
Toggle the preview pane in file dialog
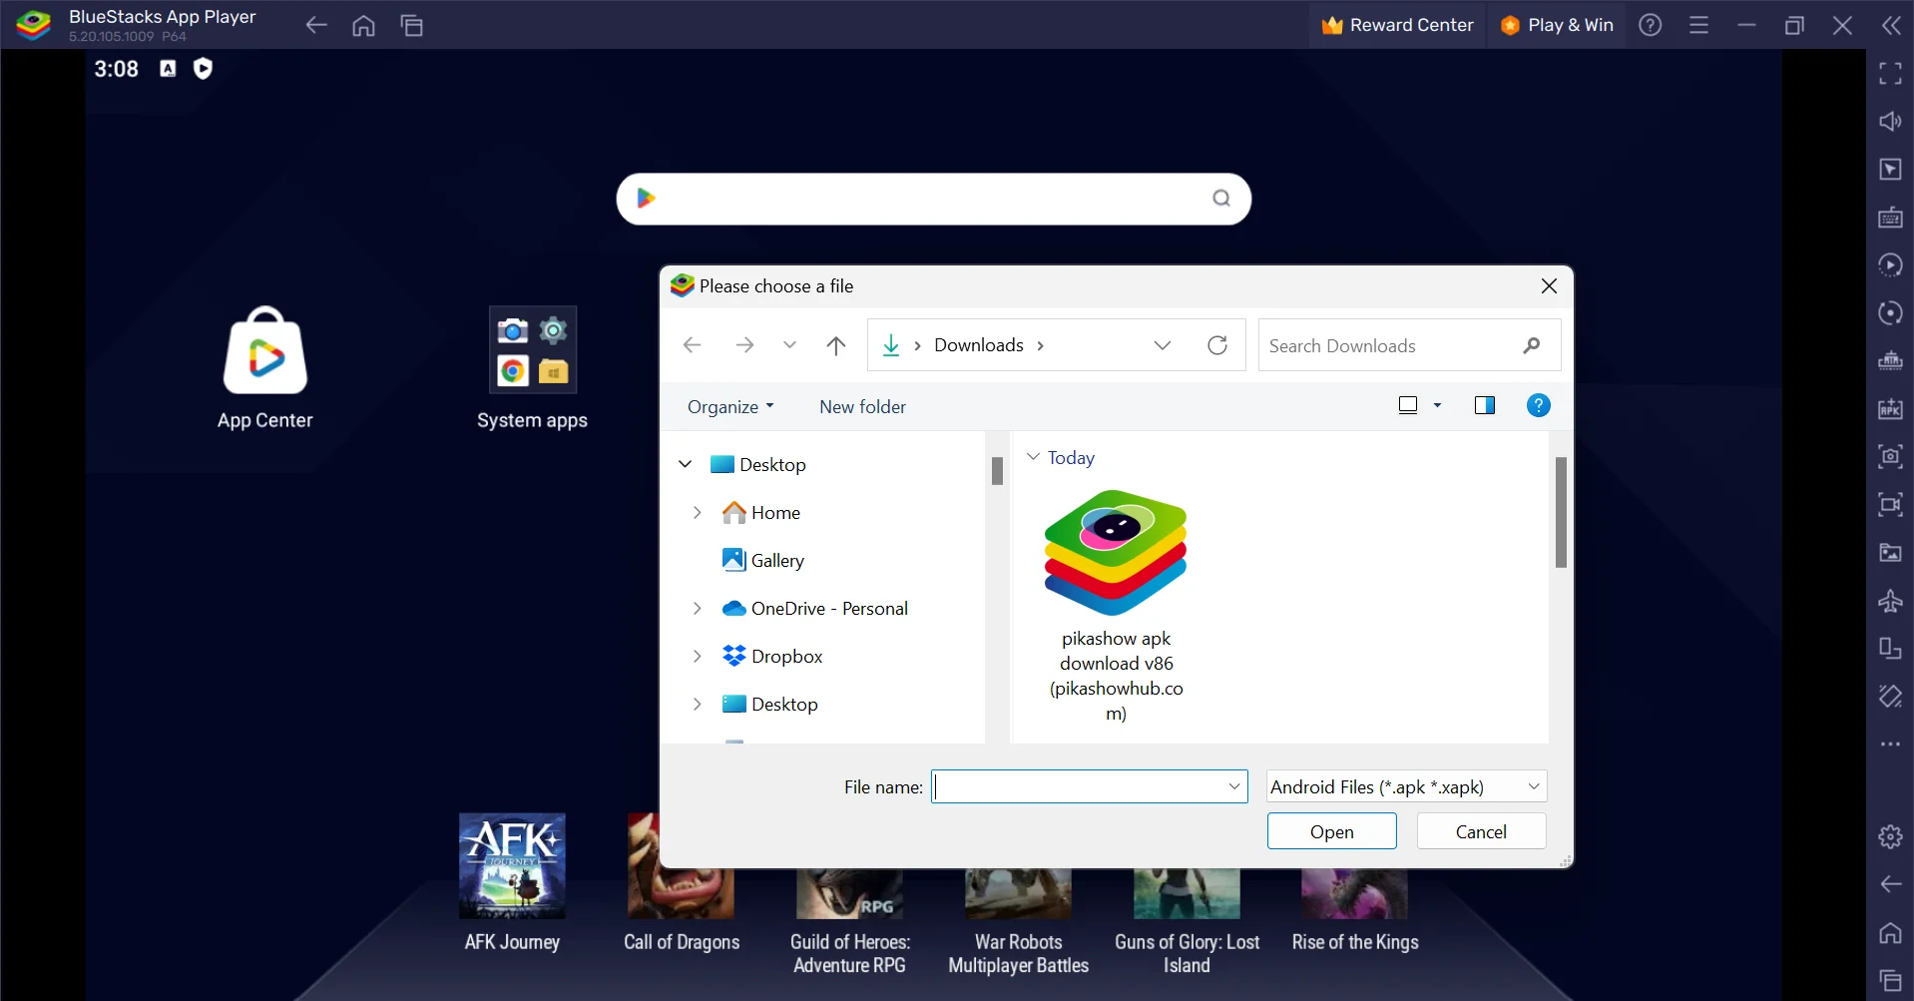pyautogui.click(x=1485, y=405)
